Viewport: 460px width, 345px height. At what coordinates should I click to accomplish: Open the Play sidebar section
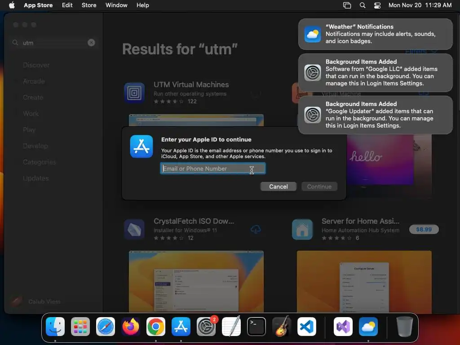pos(29,130)
